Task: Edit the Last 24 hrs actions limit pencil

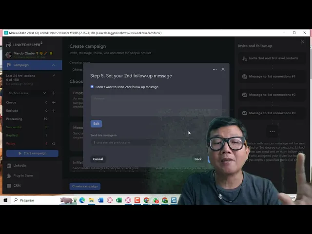Action: [x=54, y=76]
